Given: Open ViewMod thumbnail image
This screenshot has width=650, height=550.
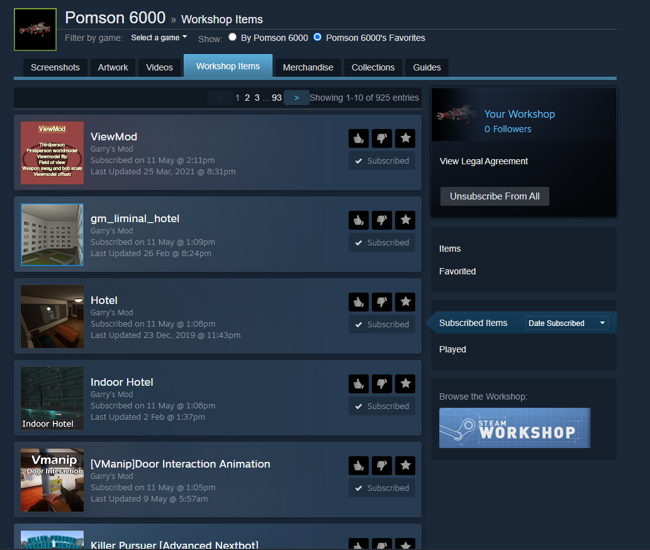Looking at the screenshot, I should click(x=52, y=153).
